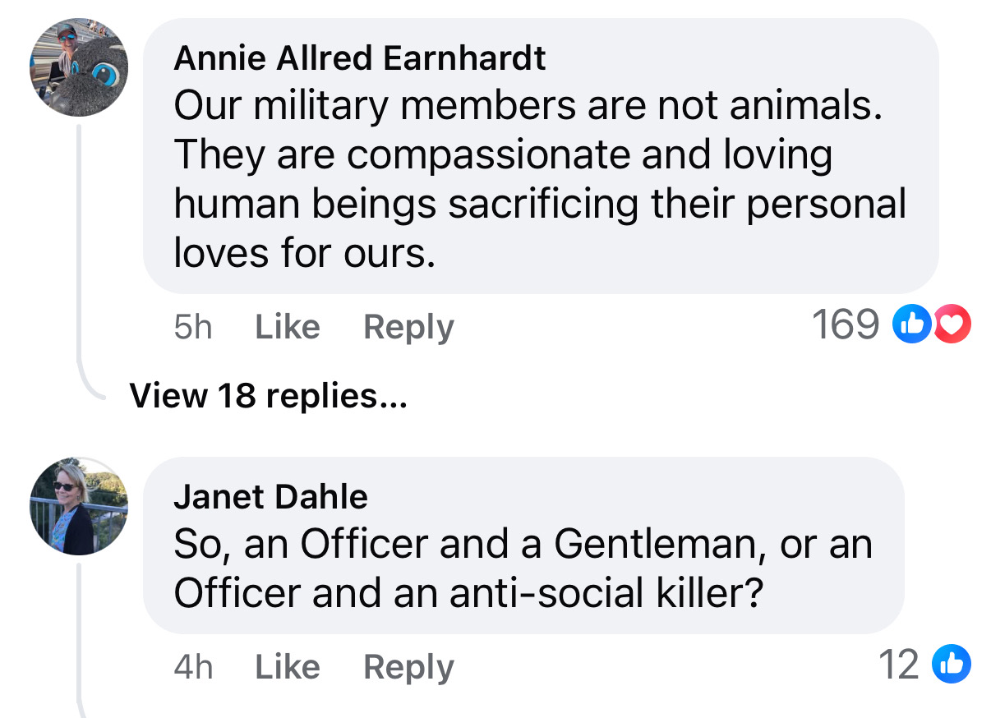Click the red heart reaction icon
Viewport: 991px width, 718px height.
click(952, 325)
